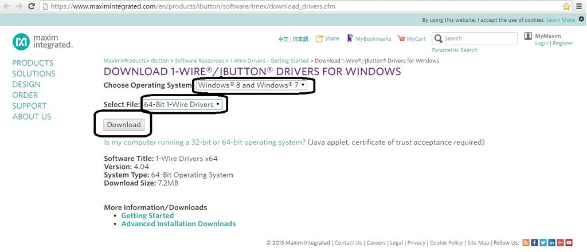Open the PRODUCTS menu
The width and height of the screenshot is (587, 252).
(x=33, y=63)
